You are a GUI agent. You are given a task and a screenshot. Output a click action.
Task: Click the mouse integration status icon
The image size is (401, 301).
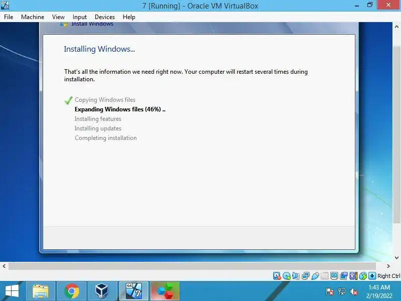[x=362, y=275]
